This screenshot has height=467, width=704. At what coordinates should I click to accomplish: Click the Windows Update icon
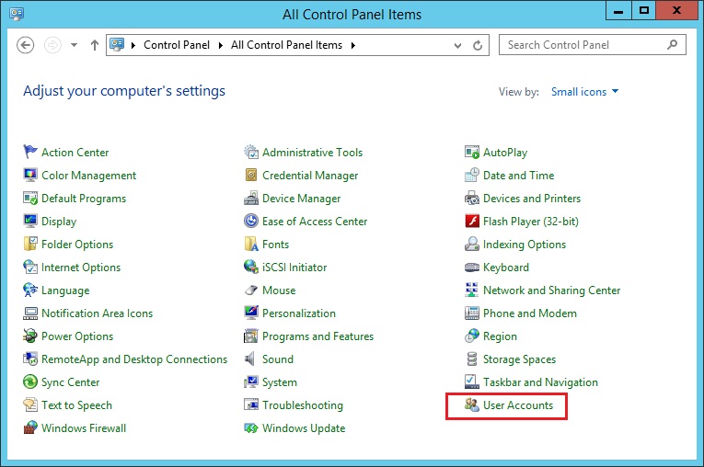point(251,428)
